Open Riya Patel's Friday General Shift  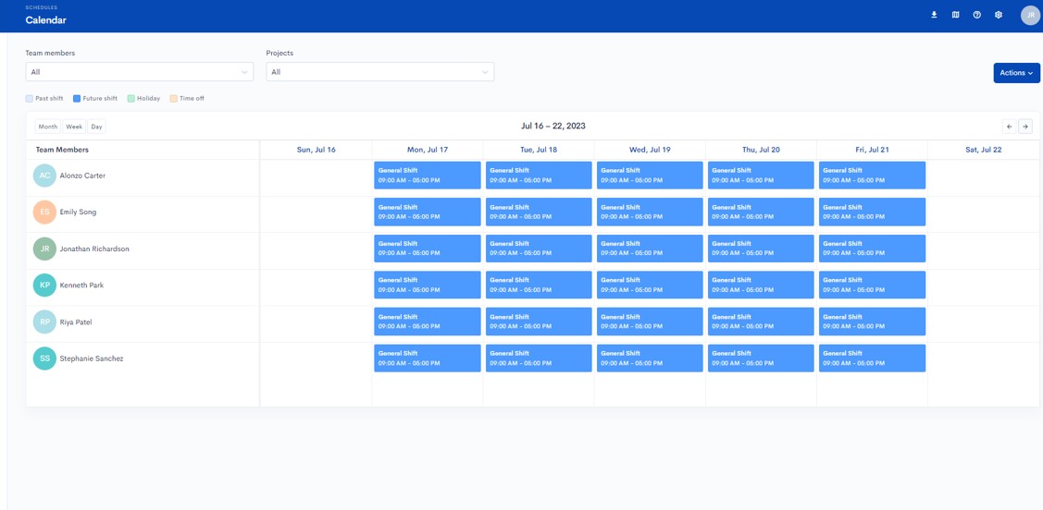click(x=872, y=322)
